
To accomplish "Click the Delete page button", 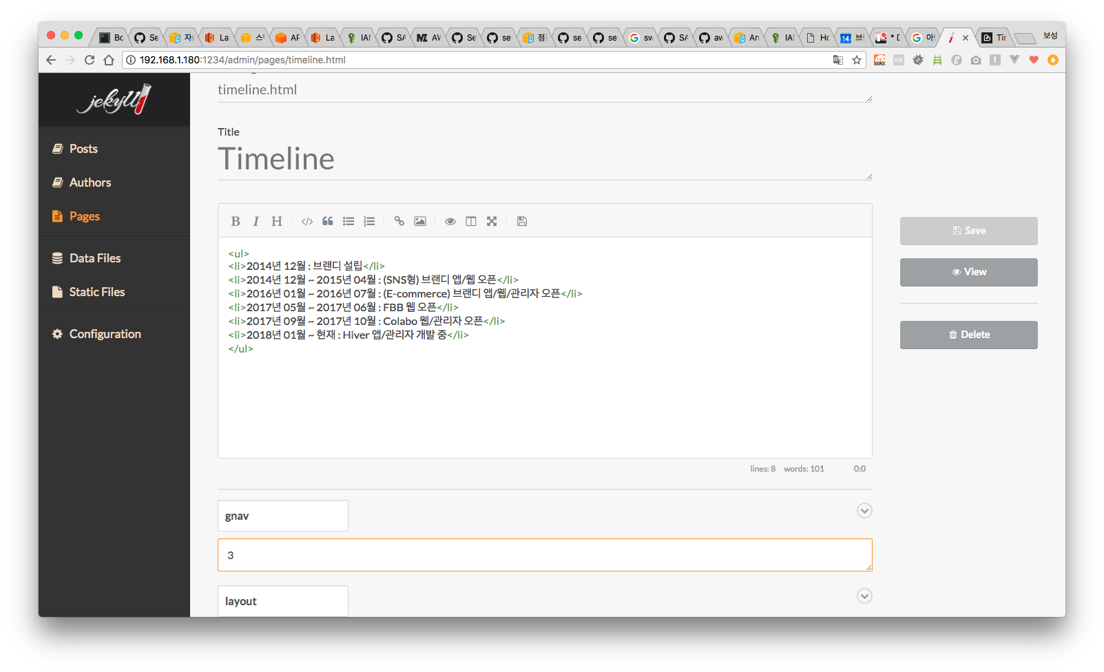I will pyautogui.click(x=968, y=335).
